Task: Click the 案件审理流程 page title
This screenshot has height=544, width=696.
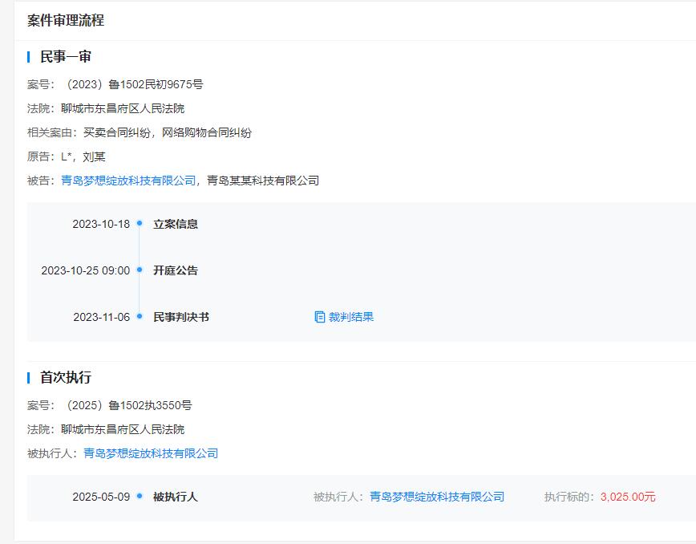Action: [x=66, y=20]
